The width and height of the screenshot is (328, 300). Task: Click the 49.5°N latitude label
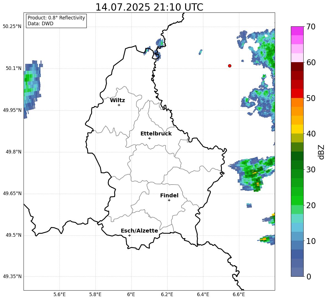pyautogui.click(x=14, y=235)
